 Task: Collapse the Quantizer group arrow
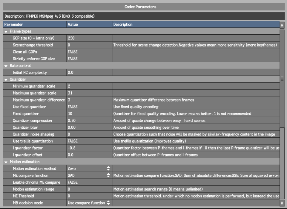(x=6, y=80)
